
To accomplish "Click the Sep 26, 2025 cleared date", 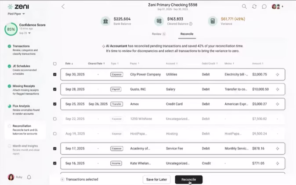I will pos(98,104).
